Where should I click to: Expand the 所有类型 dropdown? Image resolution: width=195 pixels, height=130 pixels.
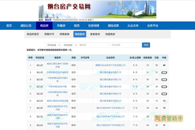[x=69, y=45]
